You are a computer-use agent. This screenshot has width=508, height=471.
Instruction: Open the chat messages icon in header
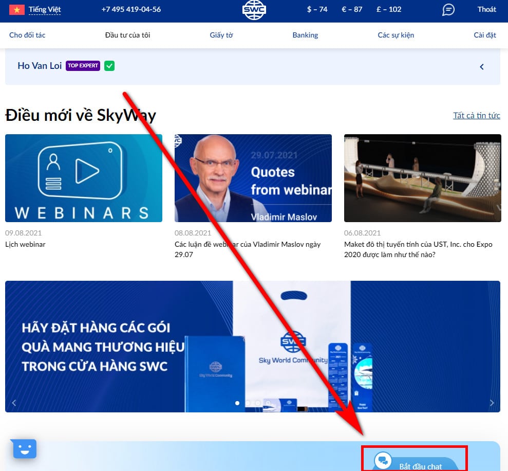point(448,10)
